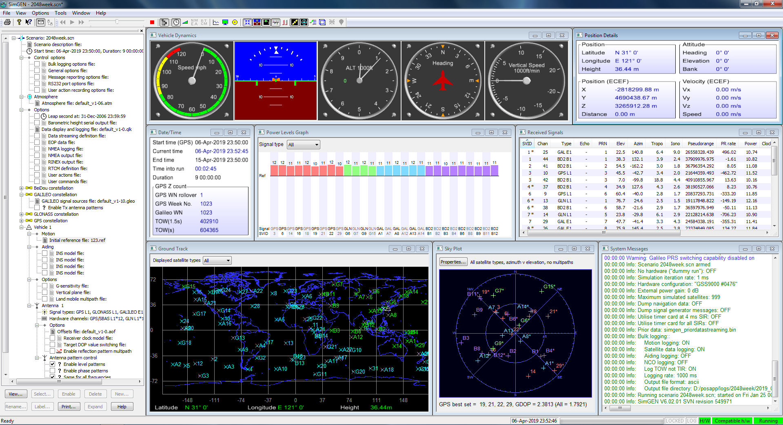Tick the NMEA logging file checkbox

pos(37,149)
